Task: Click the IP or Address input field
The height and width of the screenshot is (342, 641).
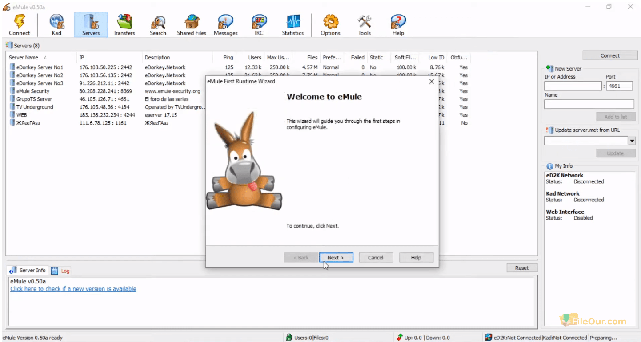Action: point(573,86)
